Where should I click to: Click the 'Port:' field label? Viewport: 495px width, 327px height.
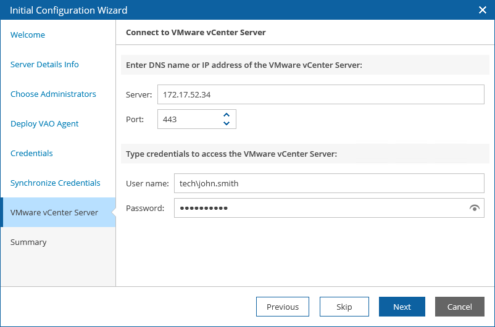(135, 119)
